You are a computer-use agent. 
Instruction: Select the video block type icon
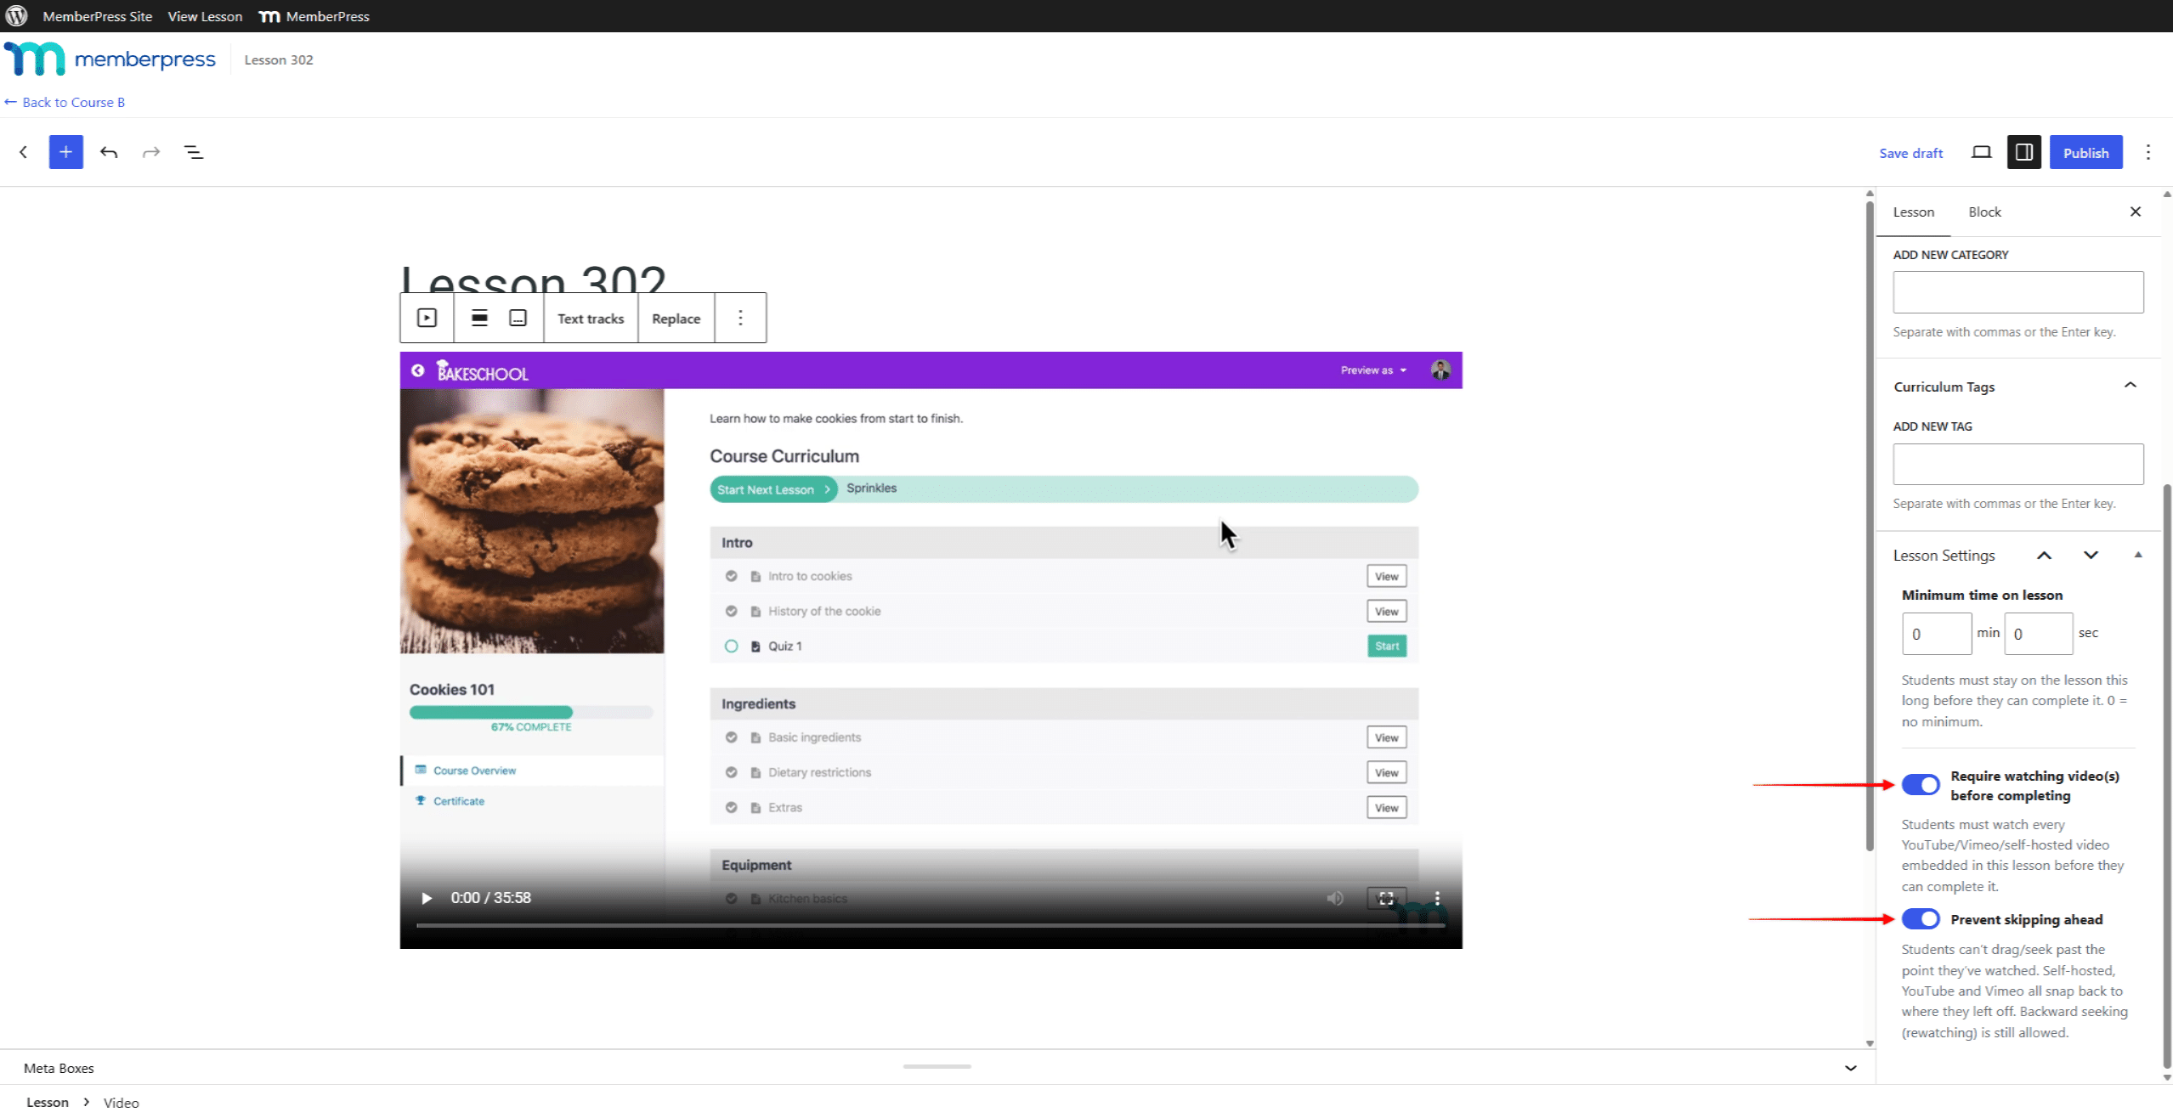tap(427, 318)
